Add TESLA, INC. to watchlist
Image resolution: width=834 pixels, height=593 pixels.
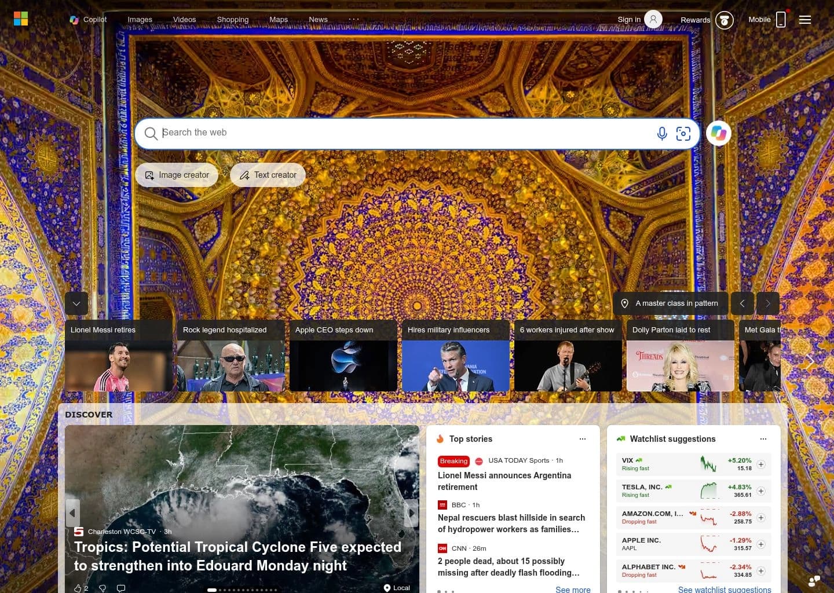[x=761, y=491]
